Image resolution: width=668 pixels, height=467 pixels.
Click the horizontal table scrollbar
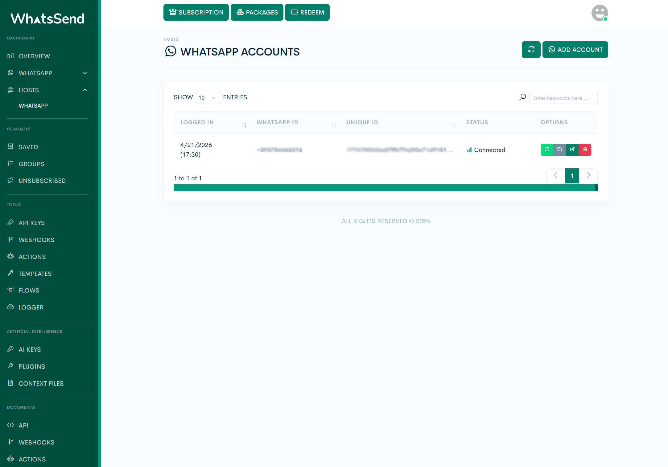pos(386,187)
